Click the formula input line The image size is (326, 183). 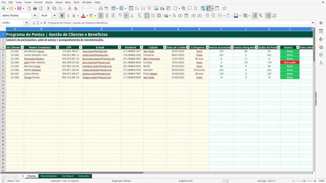point(179,23)
